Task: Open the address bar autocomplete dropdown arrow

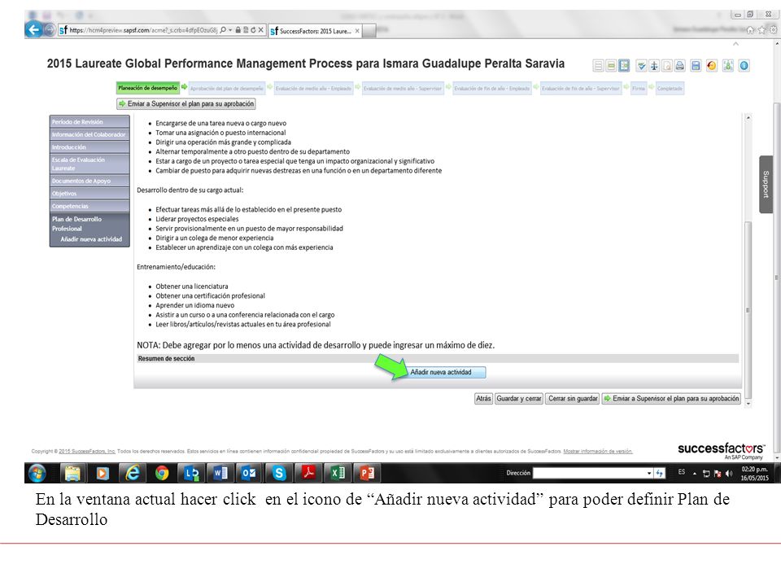Action: [x=230, y=30]
